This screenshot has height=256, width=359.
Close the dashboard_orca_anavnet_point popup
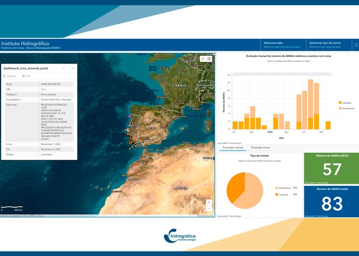72,68
